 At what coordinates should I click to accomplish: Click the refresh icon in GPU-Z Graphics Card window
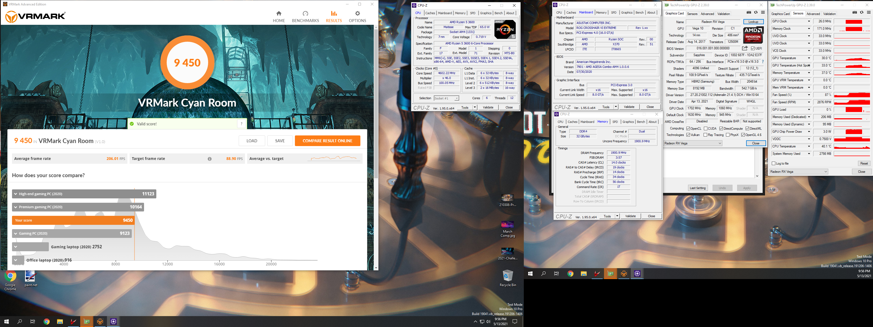pos(756,13)
